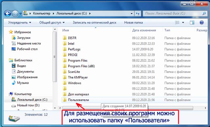210x127 pixels.
Task: Click the navigation pane scroll down arrow
Action: click(55, 108)
